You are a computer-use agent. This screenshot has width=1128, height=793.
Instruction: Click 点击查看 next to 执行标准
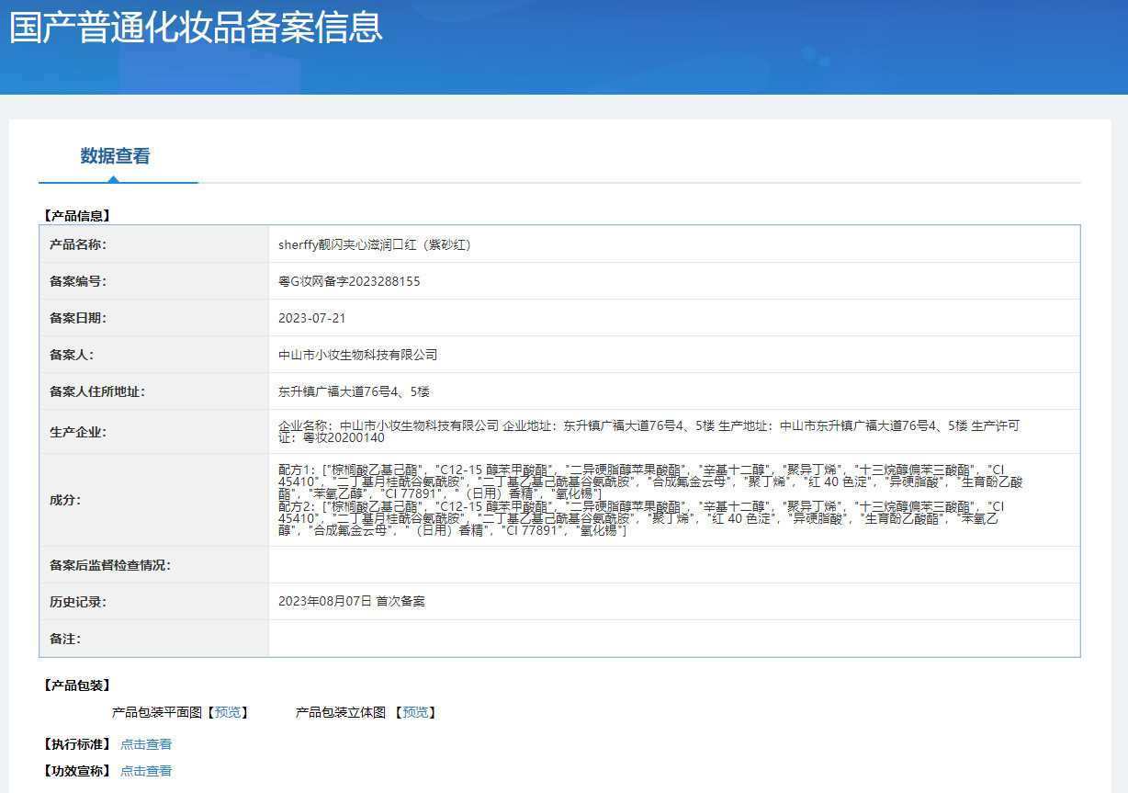pos(145,743)
